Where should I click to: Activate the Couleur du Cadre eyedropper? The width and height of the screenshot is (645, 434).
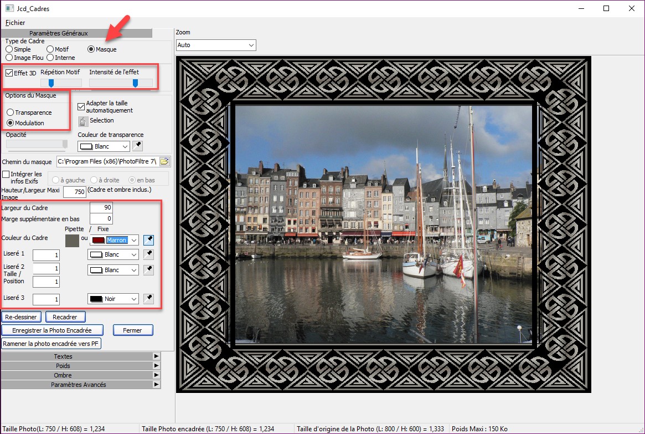coord(148,240)
